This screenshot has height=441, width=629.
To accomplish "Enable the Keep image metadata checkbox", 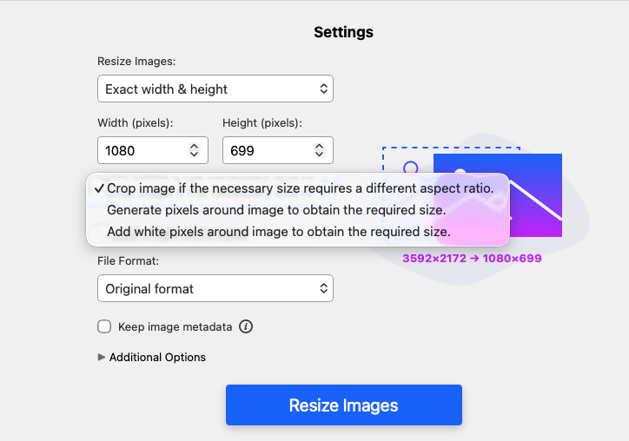I will 104,326.
